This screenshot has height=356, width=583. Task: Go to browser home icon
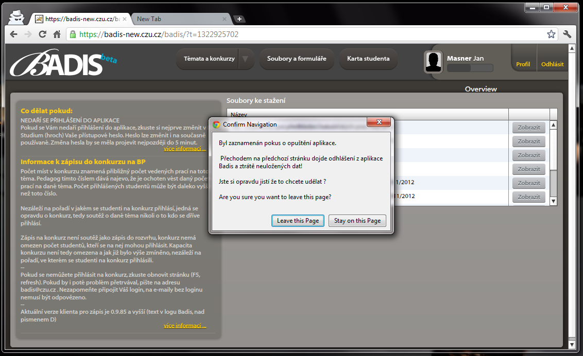coord(57,34)
